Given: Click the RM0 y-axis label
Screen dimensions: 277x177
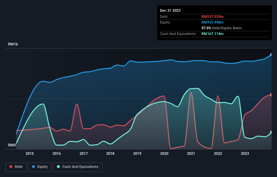Looking at the screenshot, I should (12, 145).
